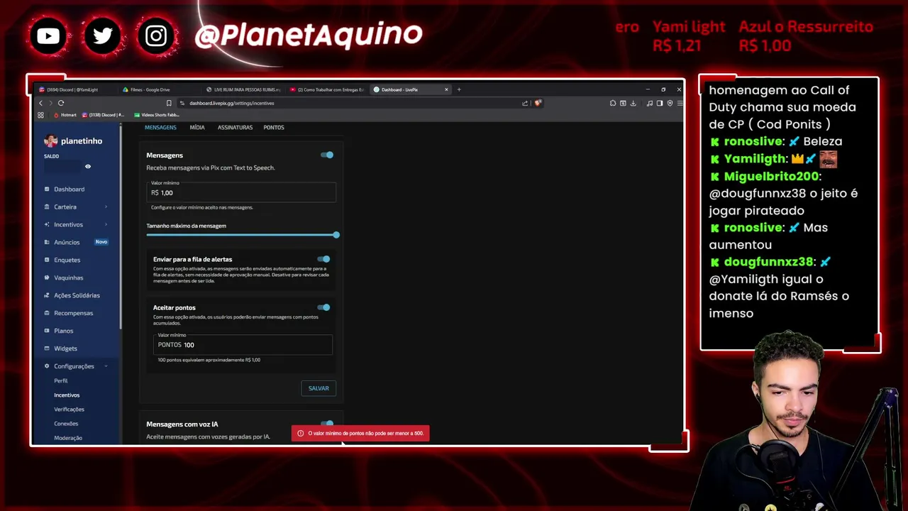Open the Hotmart bookmark

pos(65,115)
